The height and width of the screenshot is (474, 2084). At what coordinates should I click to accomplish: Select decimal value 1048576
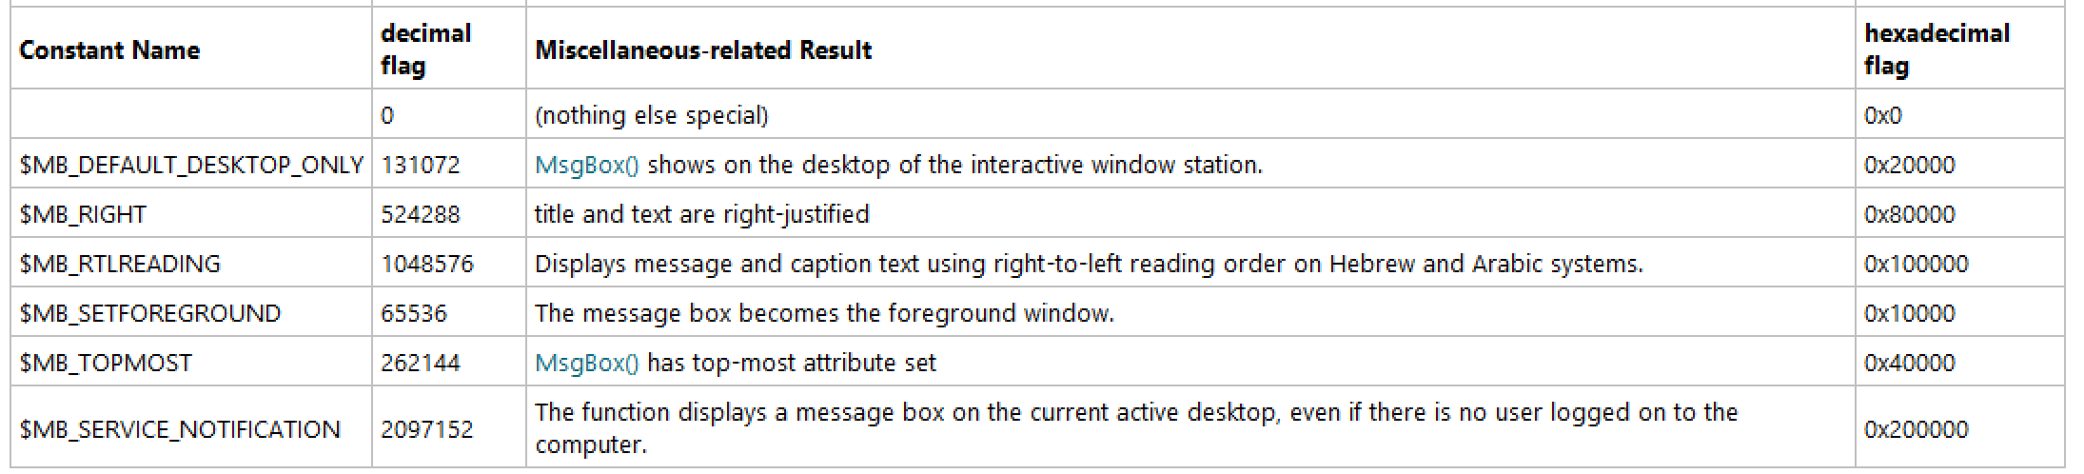pyautogui.click(x=427, y=264)
